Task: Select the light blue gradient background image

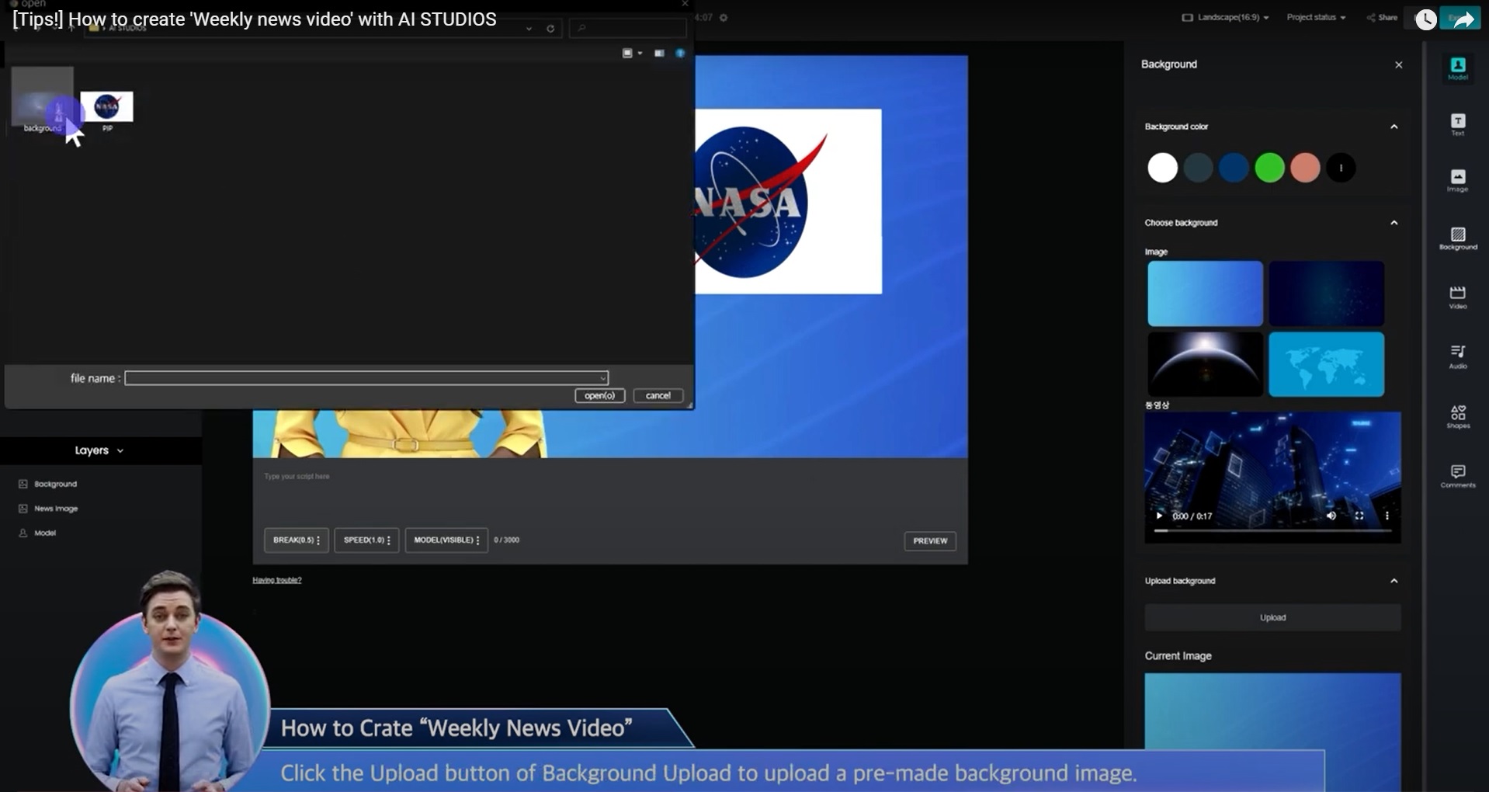Action: 1205,294
